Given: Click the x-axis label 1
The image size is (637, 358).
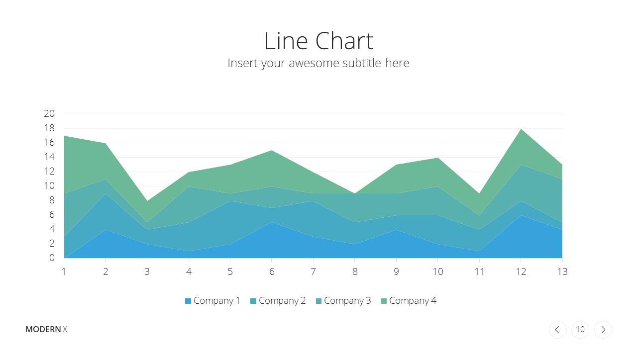Looking at the screenshot, I should [x=64, y=272].
